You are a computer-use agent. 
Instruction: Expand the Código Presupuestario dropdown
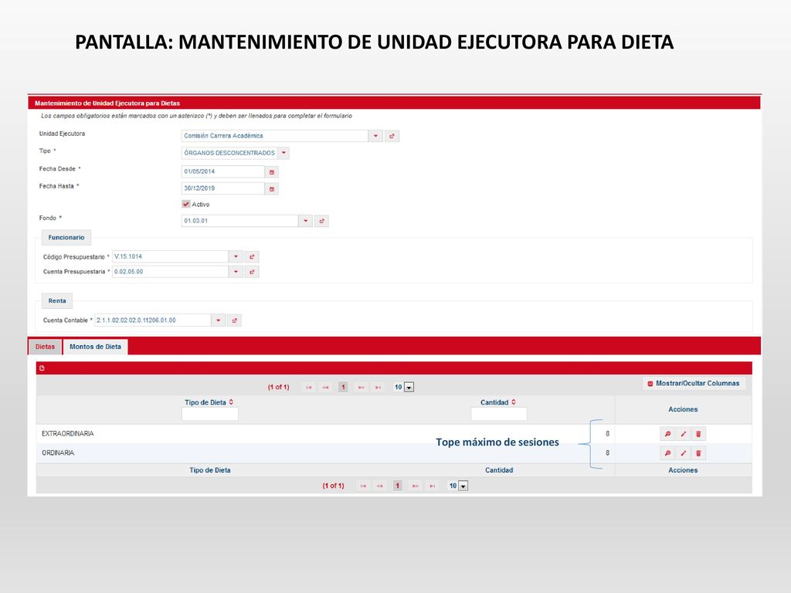tap(236, 256)
